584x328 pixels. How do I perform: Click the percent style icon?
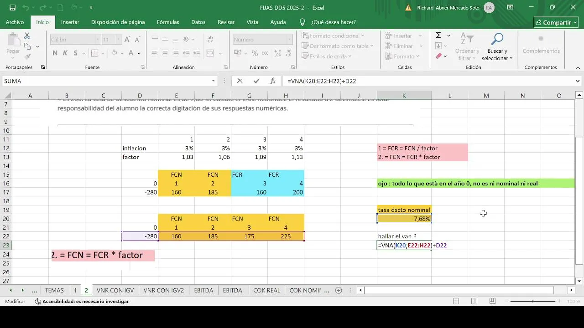coord(255,53)
